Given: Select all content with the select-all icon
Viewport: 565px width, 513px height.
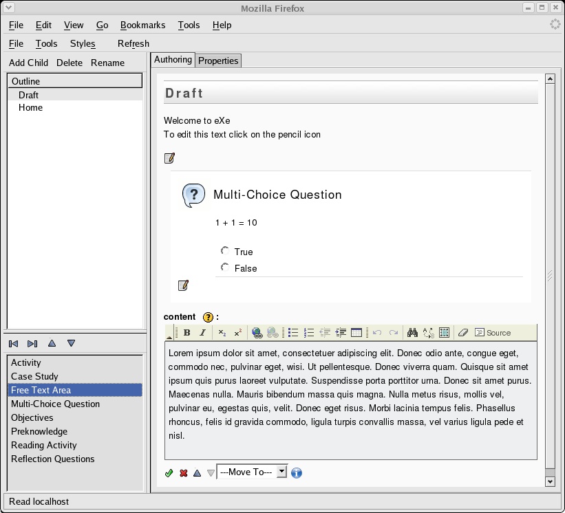Looking at the screenshot, I should pyautogui.click(x=445, y=333).
